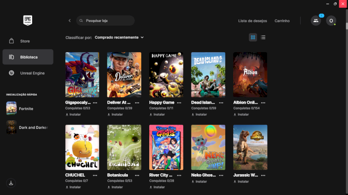
Task: Switch to list view
Action: point(263,37)
